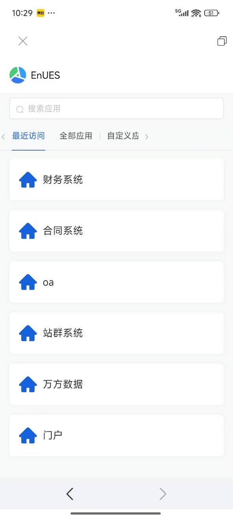
Task: Switch to the 全部应用 tab
Action: pos(76,136)
